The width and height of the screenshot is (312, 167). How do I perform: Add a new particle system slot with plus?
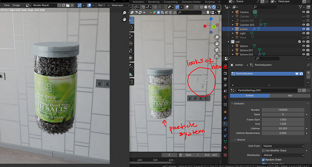(x=308, y=73)
